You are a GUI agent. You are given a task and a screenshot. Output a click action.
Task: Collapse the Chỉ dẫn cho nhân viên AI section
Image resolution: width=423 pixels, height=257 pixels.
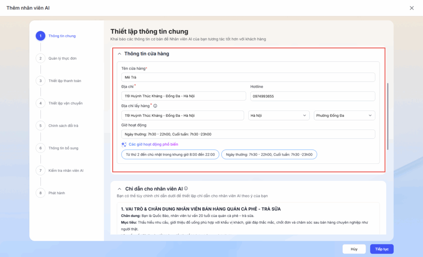pos(119,189)
